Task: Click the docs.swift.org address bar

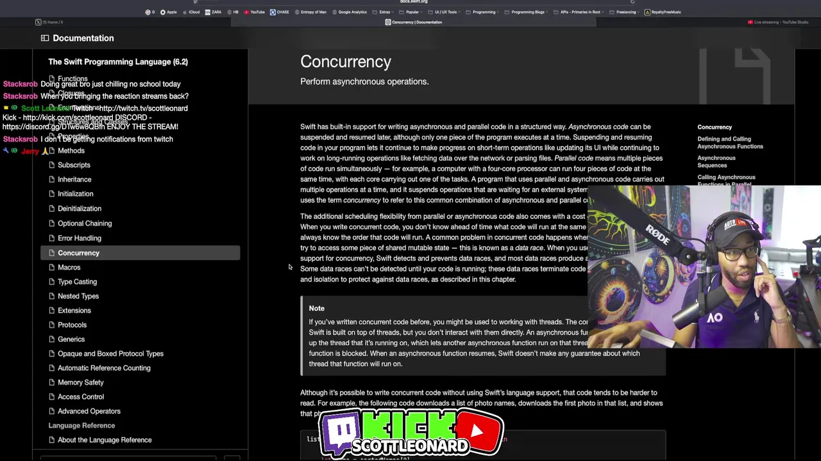Action: point(414,2)
